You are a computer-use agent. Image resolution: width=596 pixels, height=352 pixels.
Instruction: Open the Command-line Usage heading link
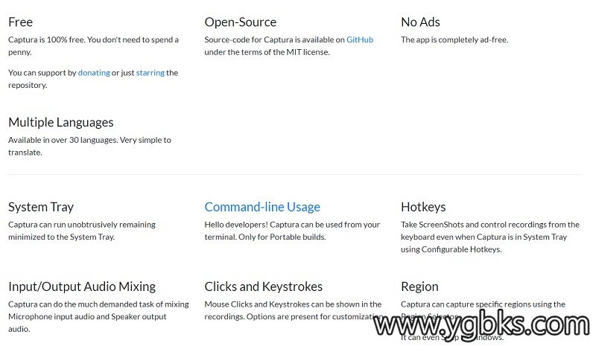262,207
